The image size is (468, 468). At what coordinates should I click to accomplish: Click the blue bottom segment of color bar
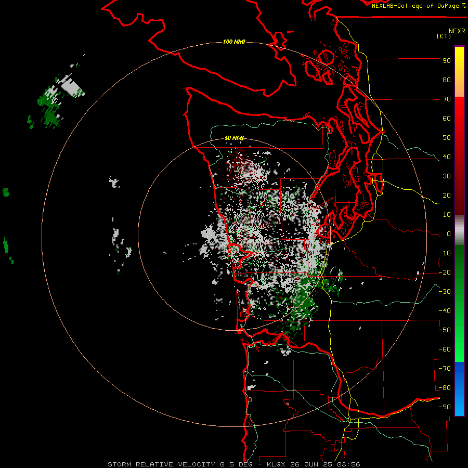click(x=459, y=389)
